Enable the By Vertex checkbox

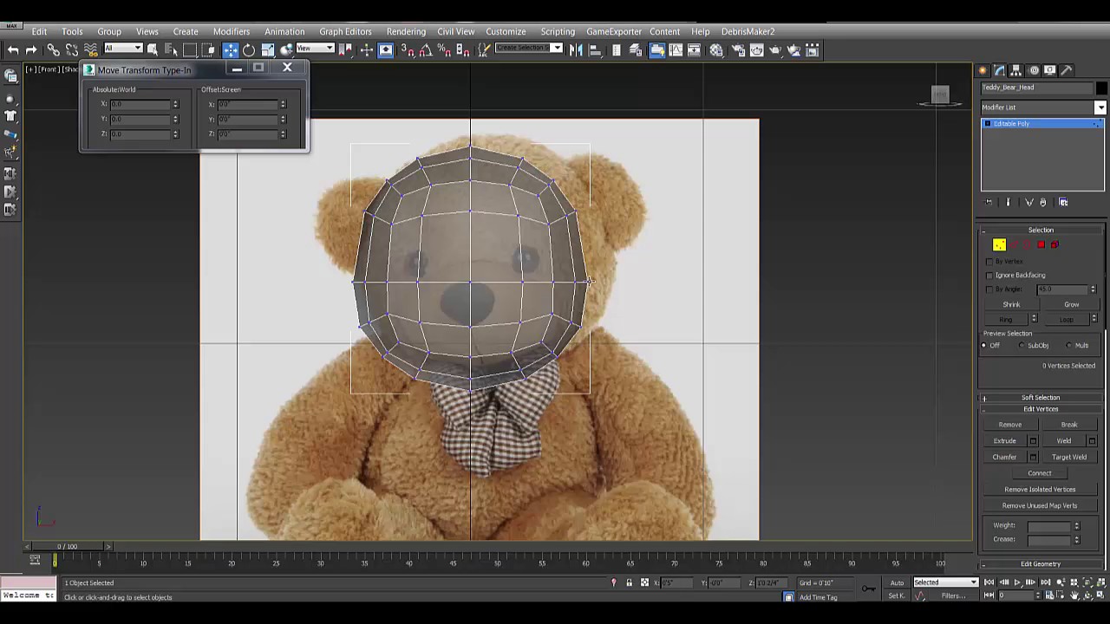click(989, 261)
